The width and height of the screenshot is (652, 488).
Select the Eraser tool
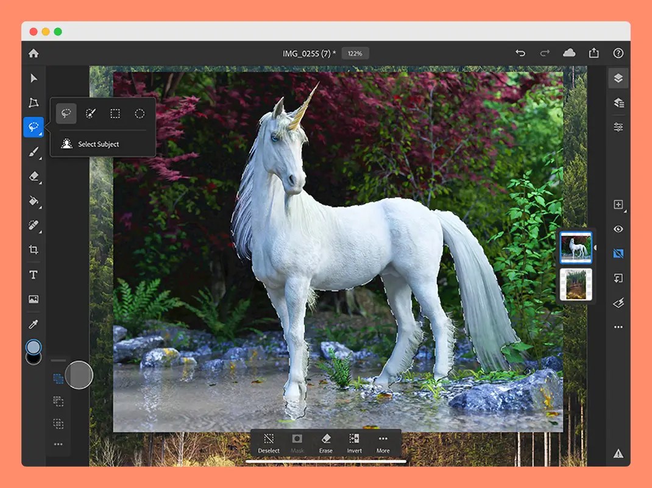point(34,177)
